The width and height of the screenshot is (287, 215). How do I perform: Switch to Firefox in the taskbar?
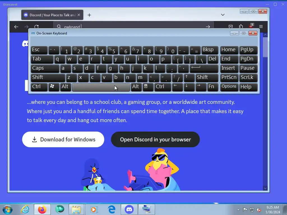click(x=42, y=209)
